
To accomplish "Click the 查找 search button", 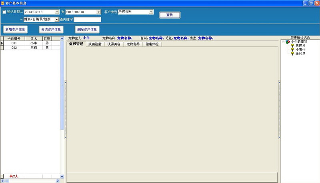I will coord(170,15).
